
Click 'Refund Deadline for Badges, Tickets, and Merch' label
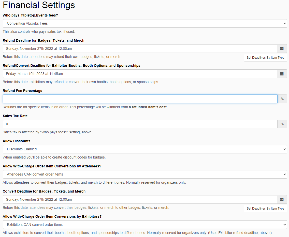(44, 40)
